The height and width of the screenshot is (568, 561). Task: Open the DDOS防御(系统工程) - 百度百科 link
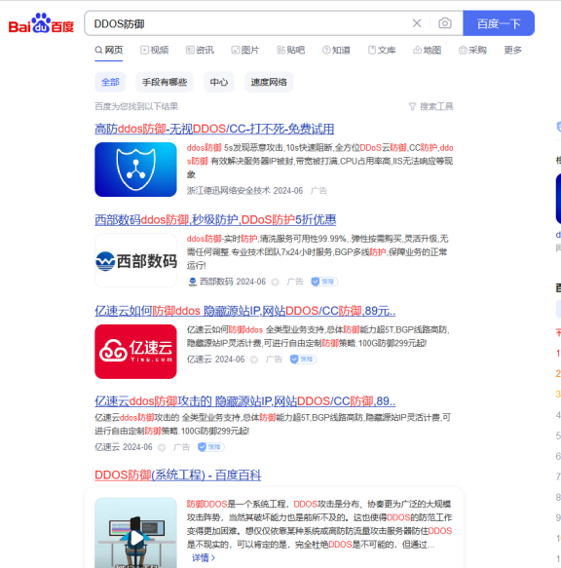(178, 475)
